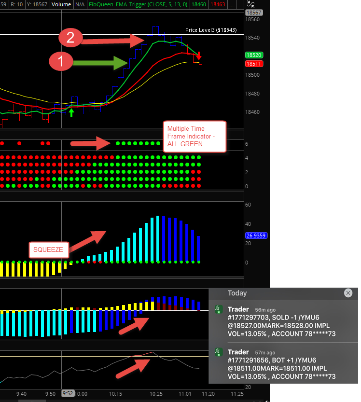Click the blue 26.9359 value bubble
The width and height of the screenshot is (361, 402).
click(256, 236)
